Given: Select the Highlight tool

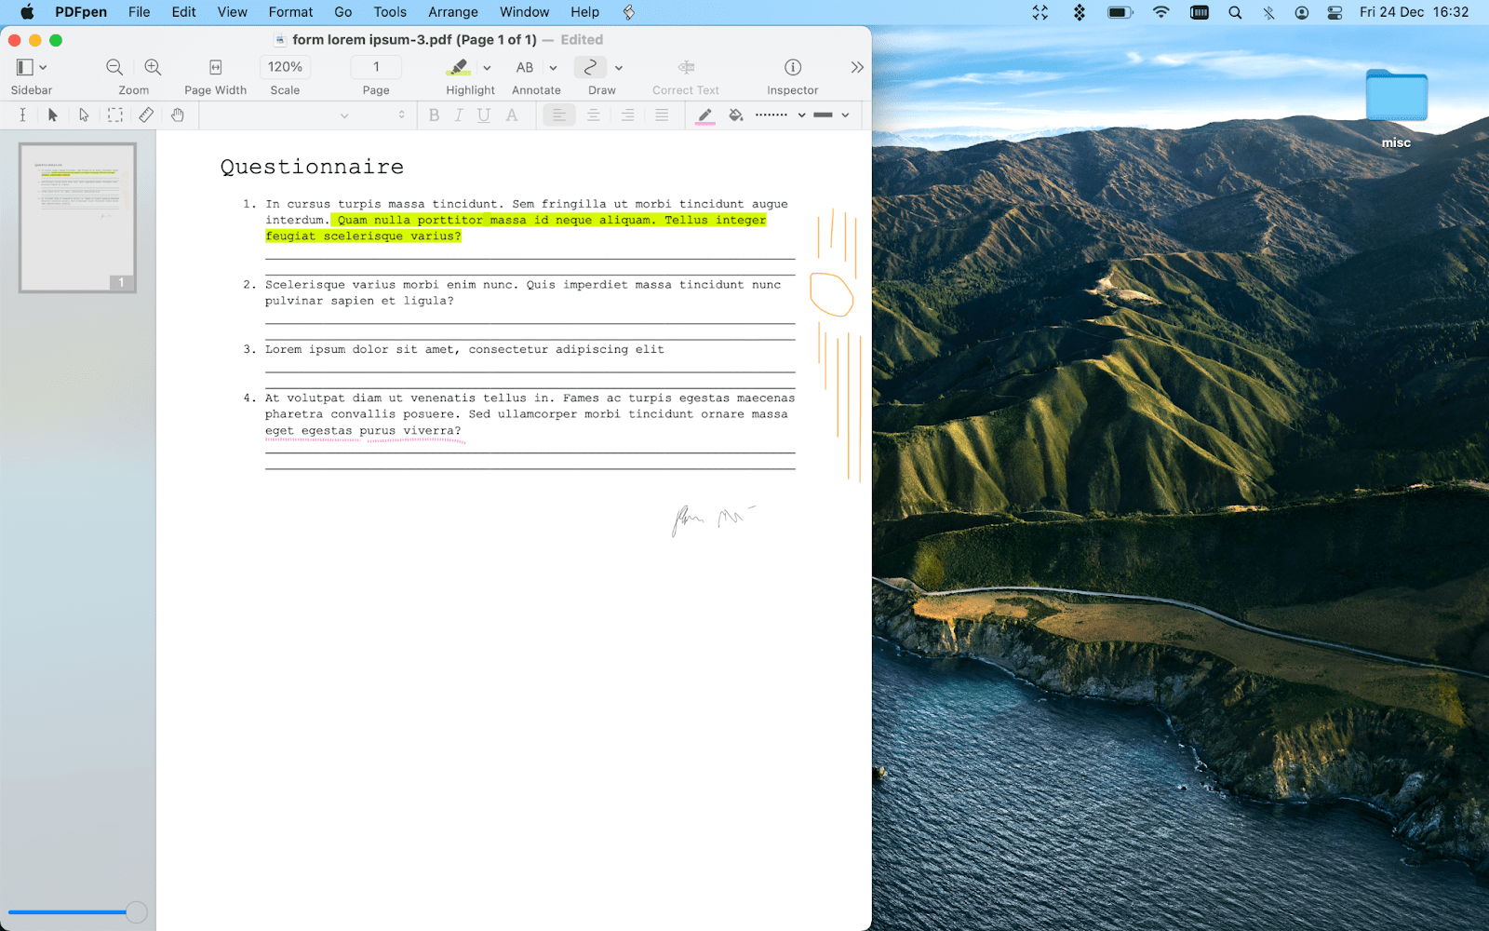Looking at the screenshot, I should tap(459, 67).
